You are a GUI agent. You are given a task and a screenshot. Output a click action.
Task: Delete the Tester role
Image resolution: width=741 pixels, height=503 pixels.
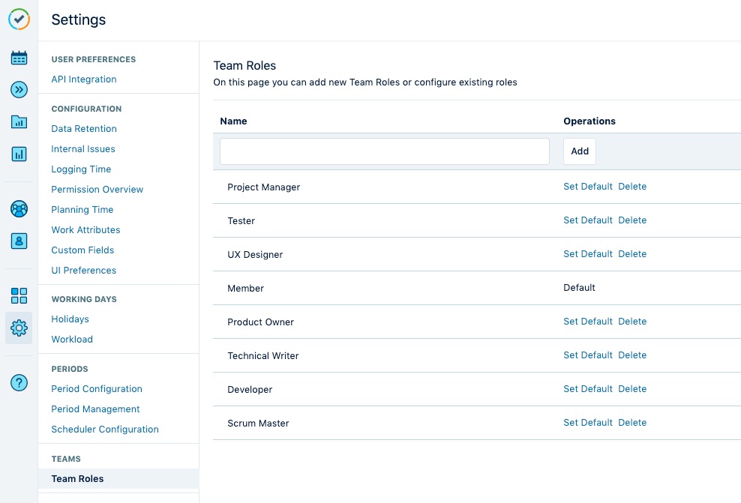pos(632,220)
